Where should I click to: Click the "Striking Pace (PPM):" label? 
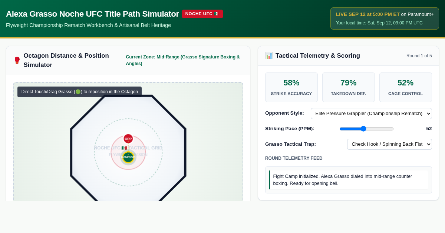290,129
